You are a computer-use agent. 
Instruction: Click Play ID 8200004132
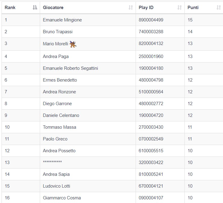(151, 43)
